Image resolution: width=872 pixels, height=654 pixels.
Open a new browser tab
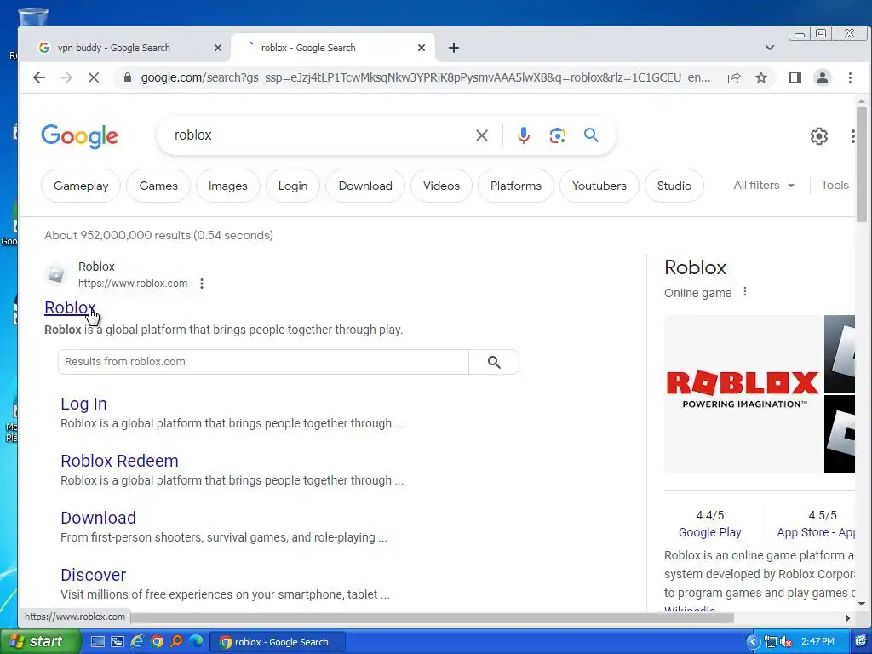click(454, 48)
